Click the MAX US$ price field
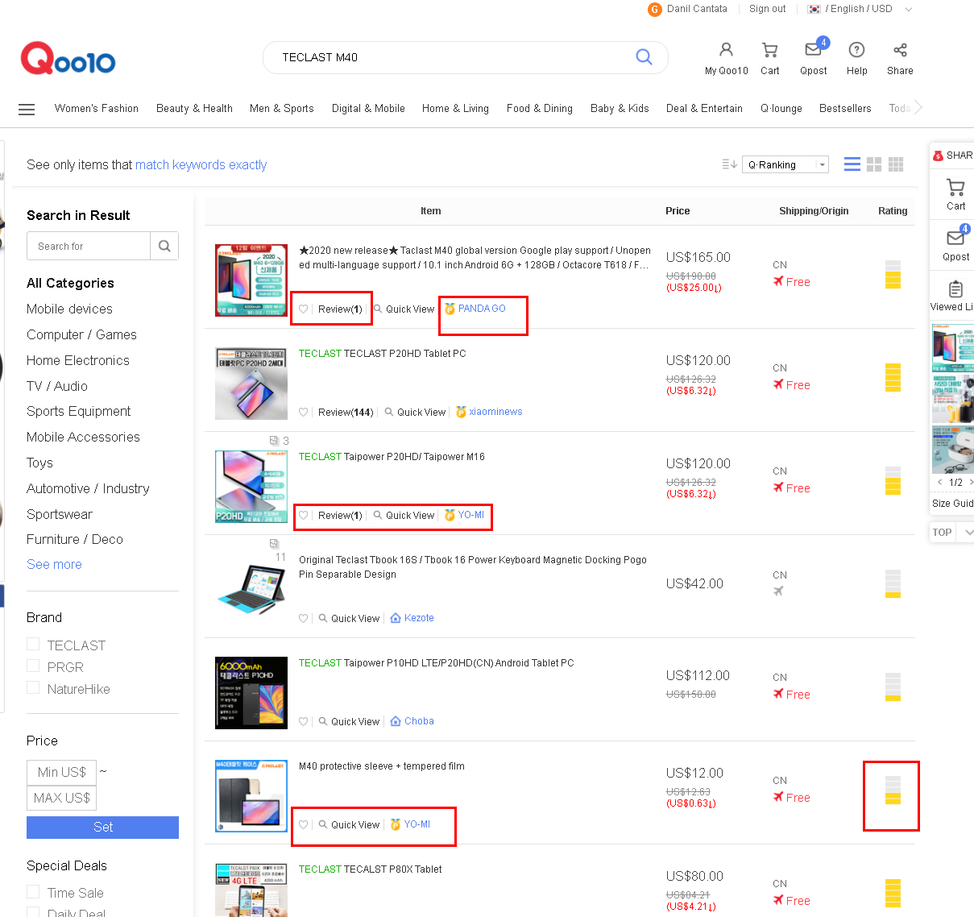Viewport: 974px width, 917px height. (x=61, y=798)
